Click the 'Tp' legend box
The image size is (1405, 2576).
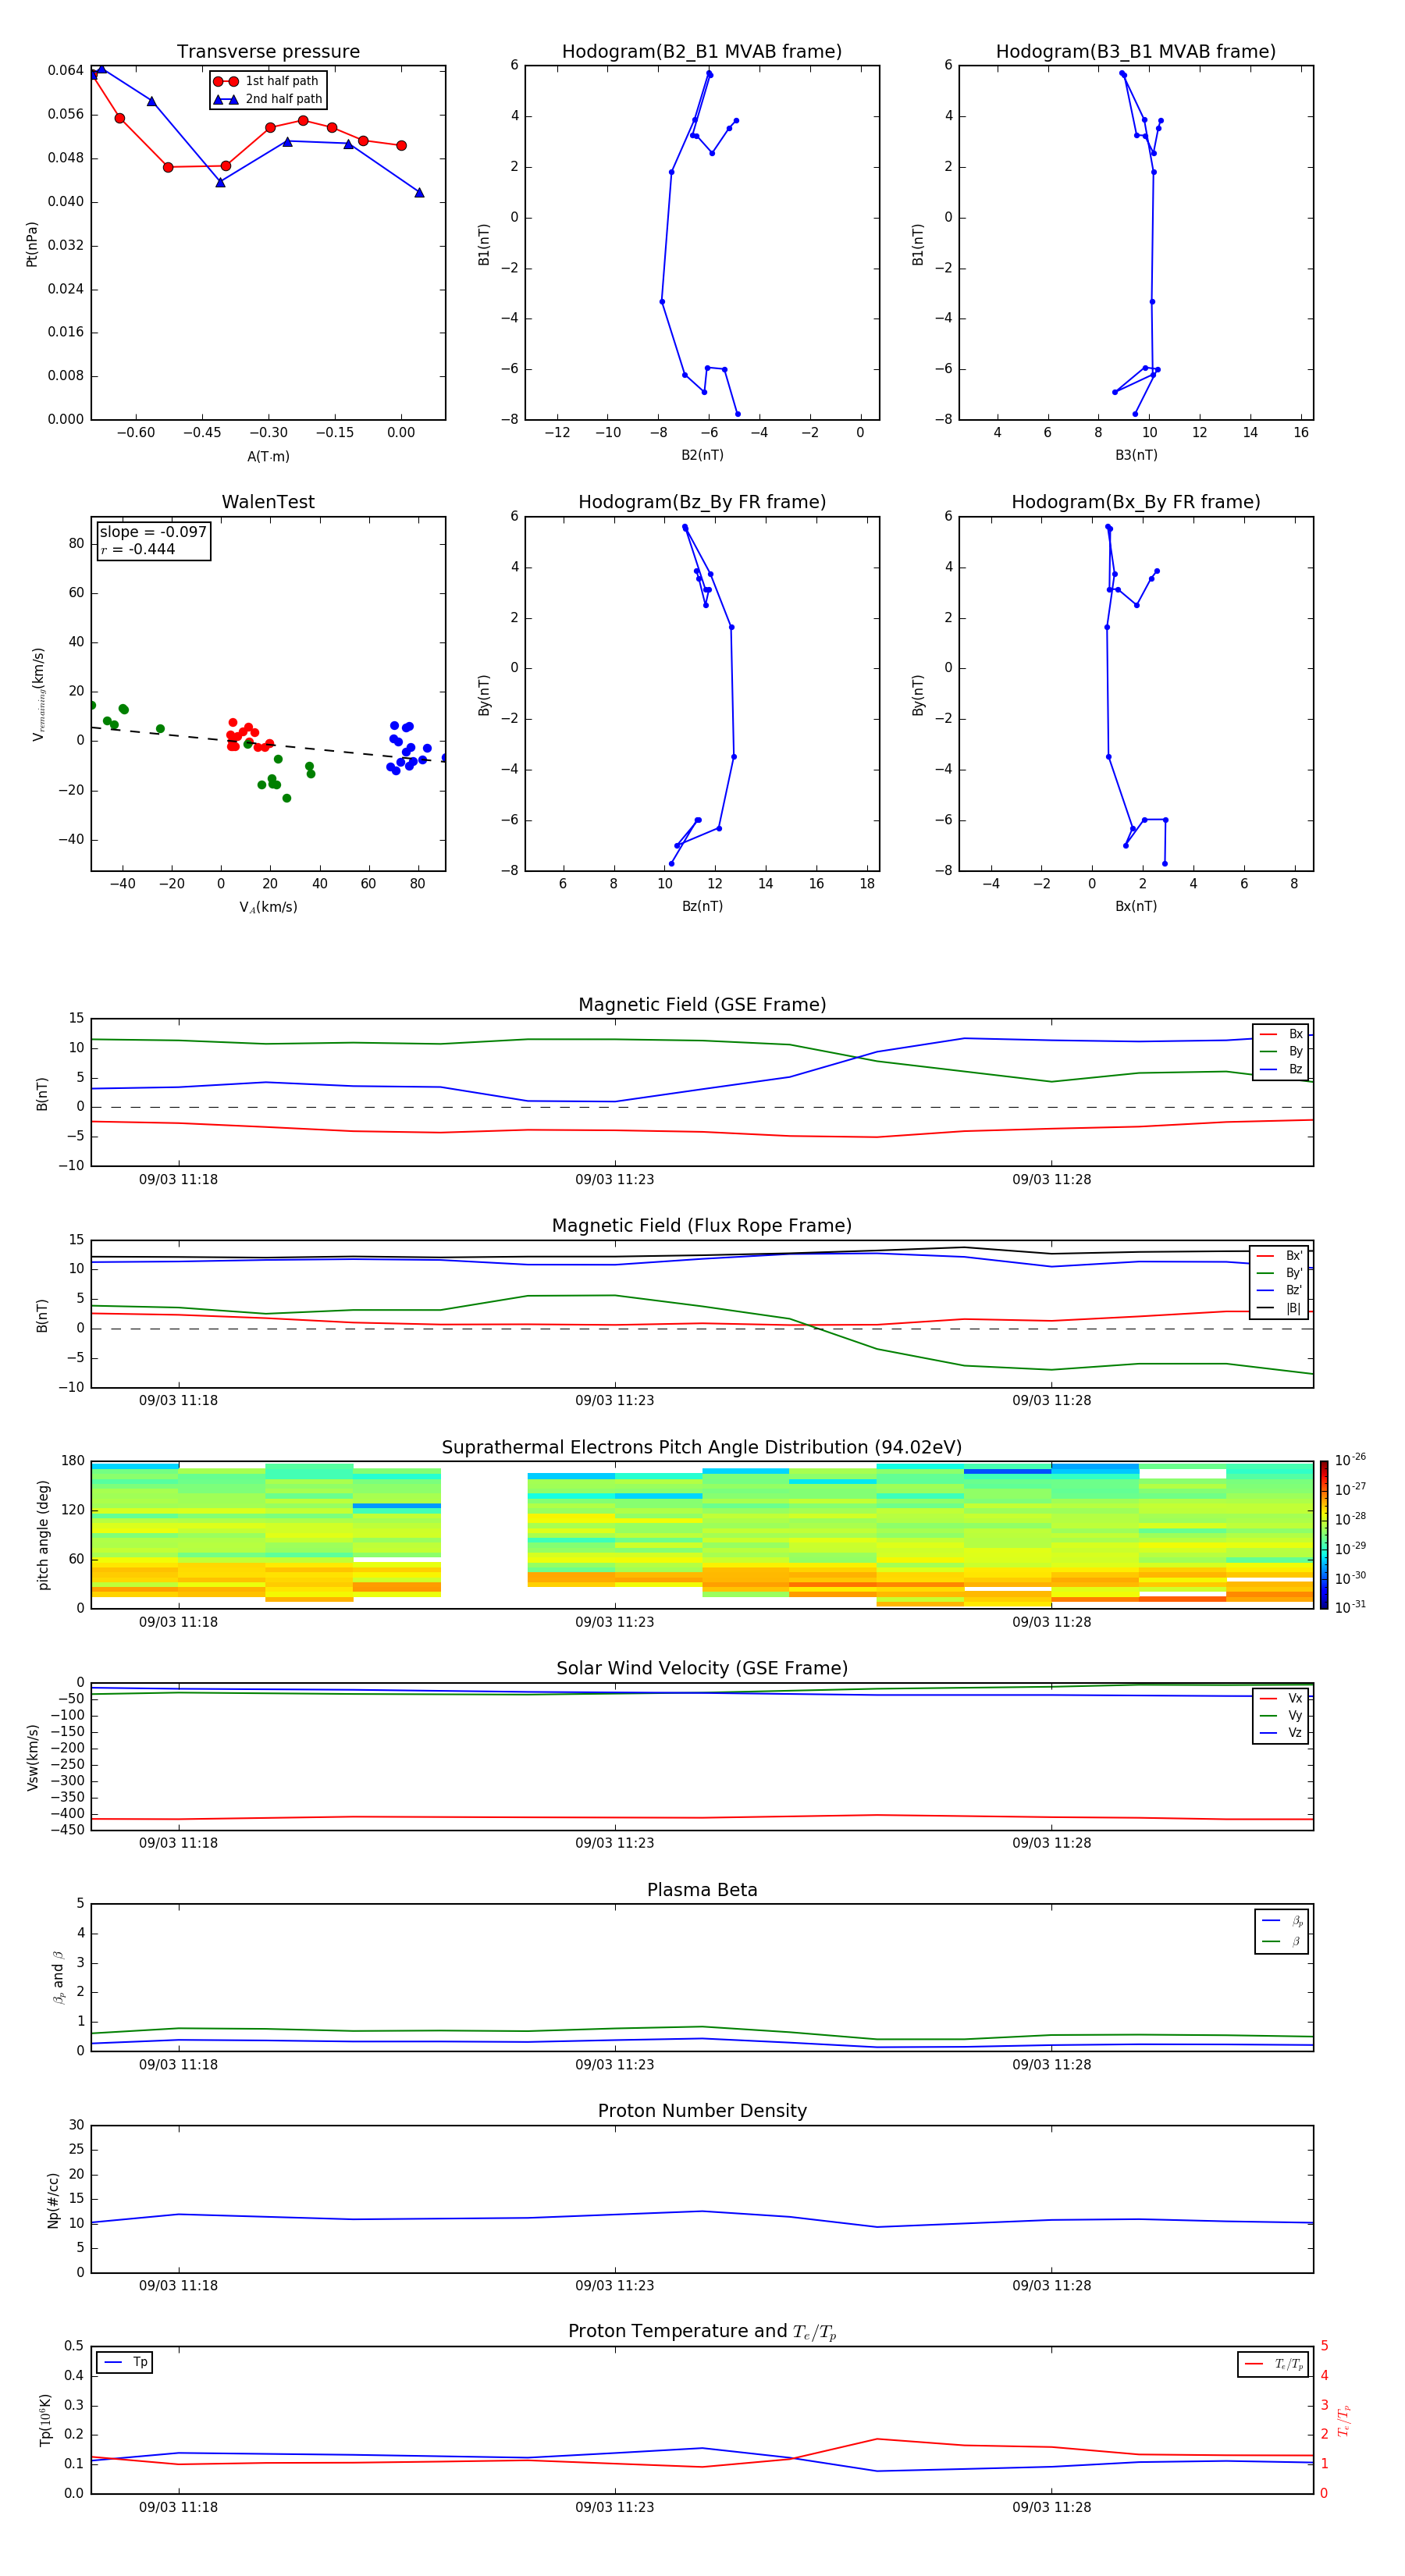[125, 2362]
